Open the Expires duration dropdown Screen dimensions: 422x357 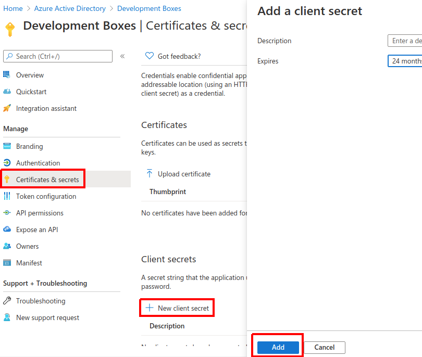405,61
